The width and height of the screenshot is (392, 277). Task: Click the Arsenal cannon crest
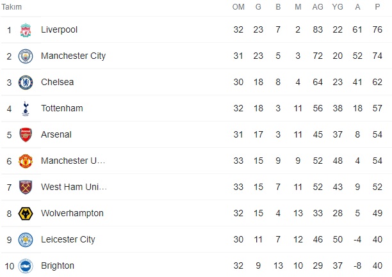[25, 135]
